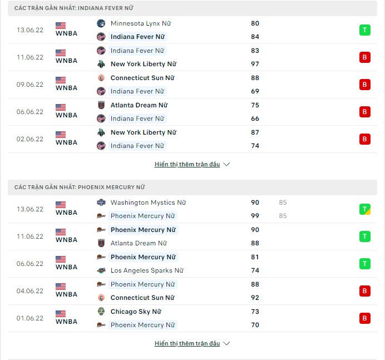The width and height of the screenshot is (385, 360).
Task: Click the Chicago Sky team logo
Action: pos(101,312)
